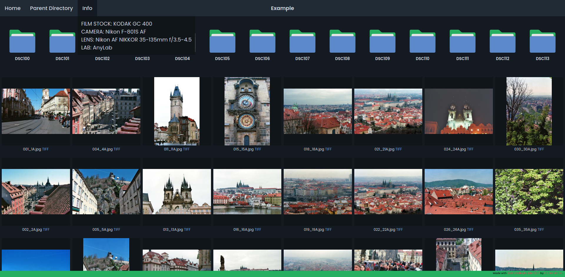Open the DSC113 folder icon

click(543, 42)
